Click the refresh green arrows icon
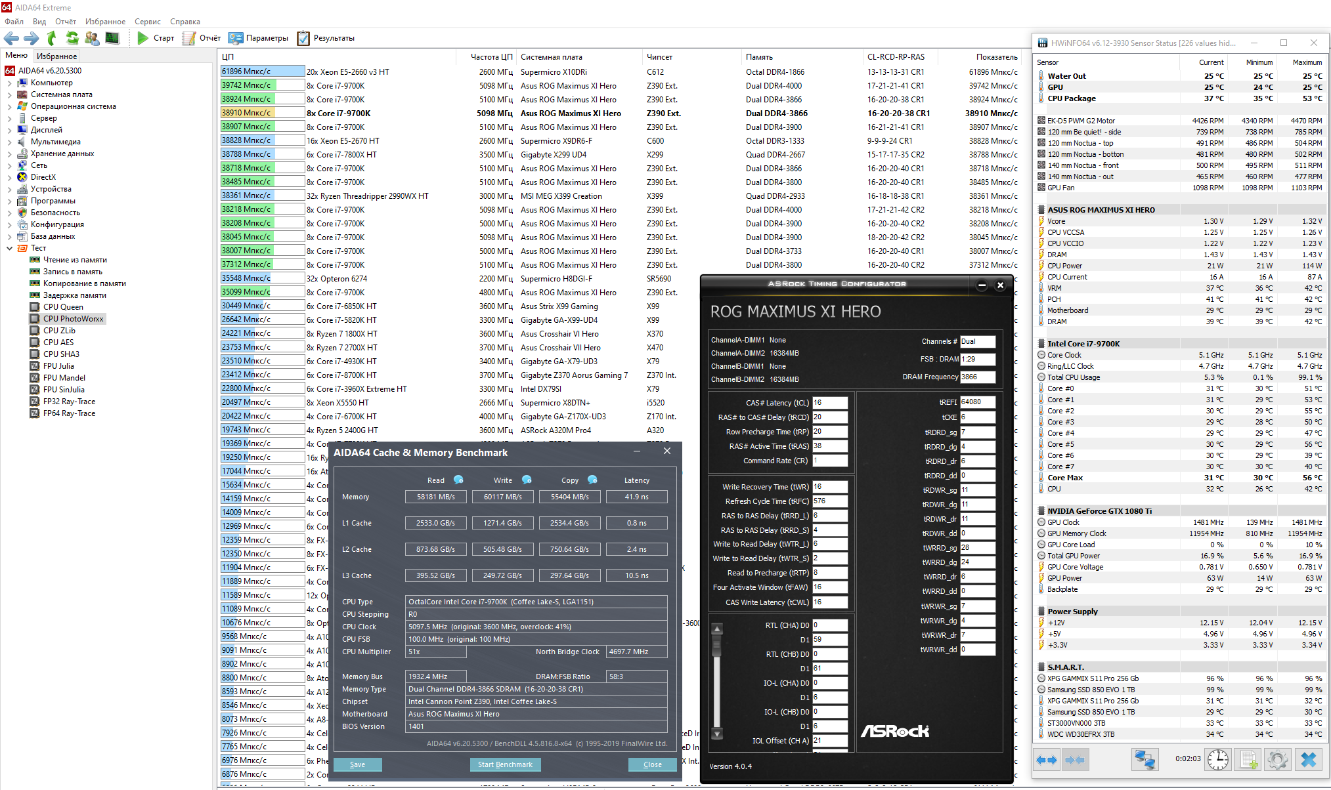1331x790 pixels. (x=72, y=38)
